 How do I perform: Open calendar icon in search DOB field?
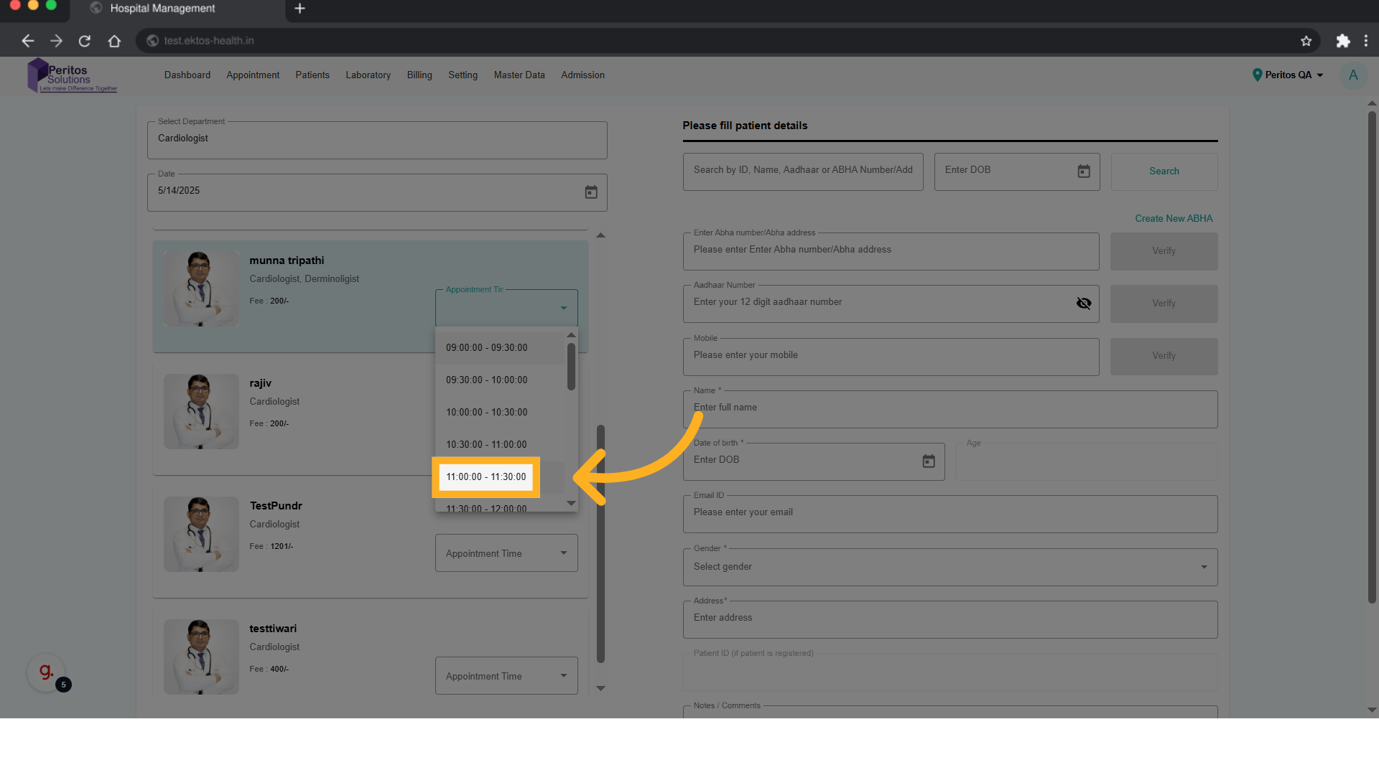tap(1083, 172)
